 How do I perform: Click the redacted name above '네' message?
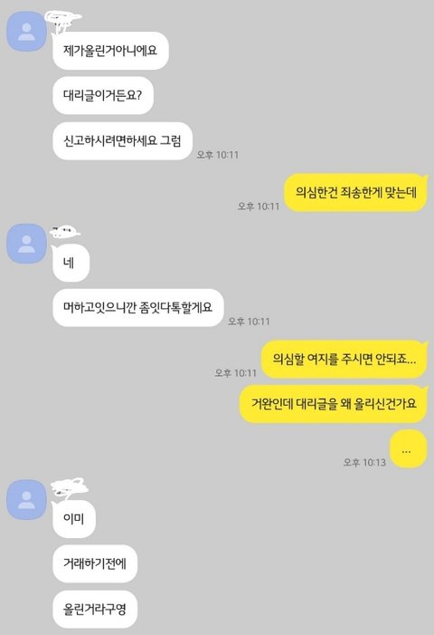point(65,232)
